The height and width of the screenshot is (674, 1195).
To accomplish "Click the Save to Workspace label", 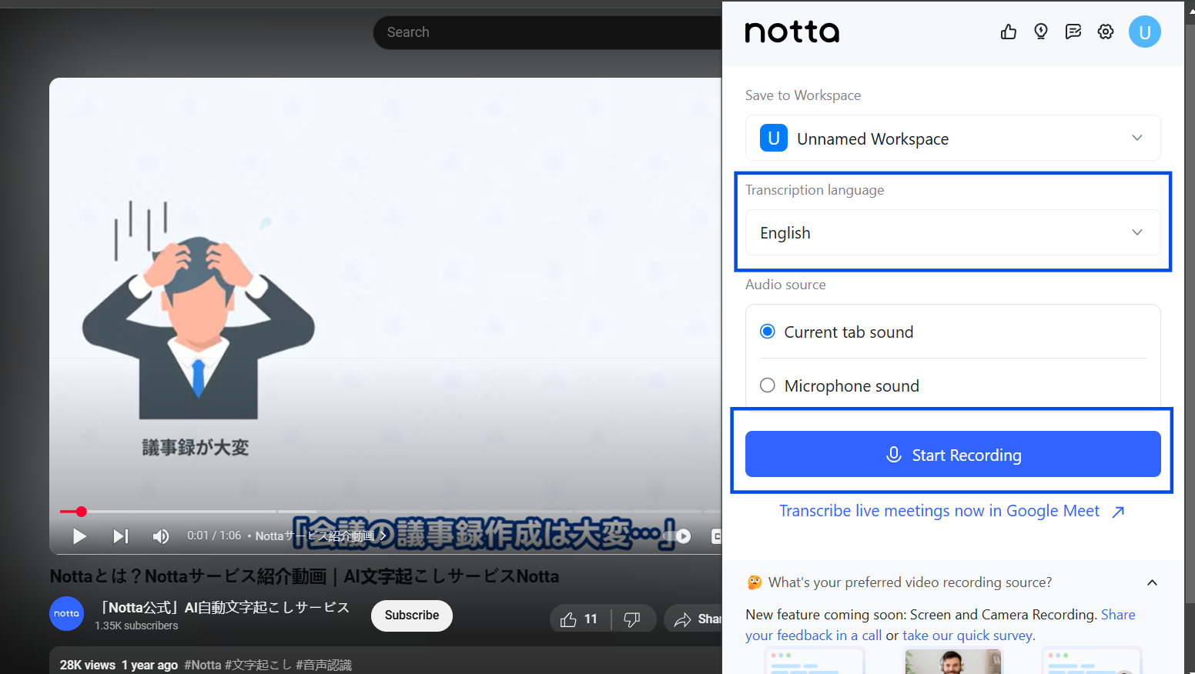I will 803,95.
